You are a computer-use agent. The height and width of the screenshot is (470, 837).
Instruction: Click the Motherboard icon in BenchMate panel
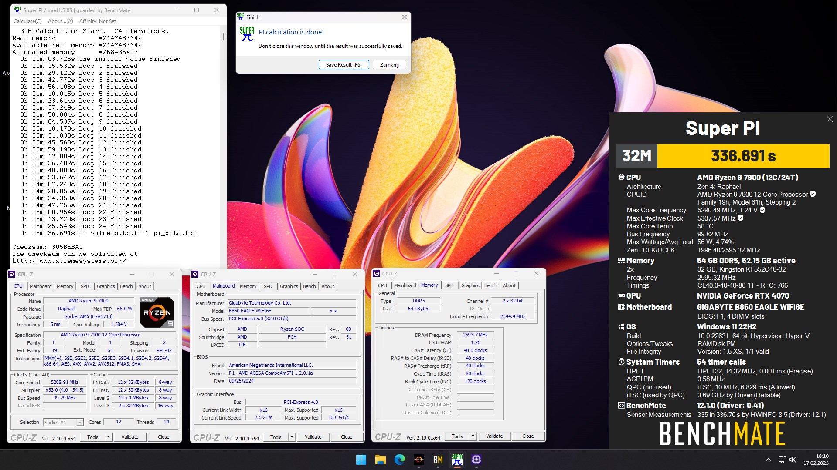pyautogui.click(x=621, y=307)
